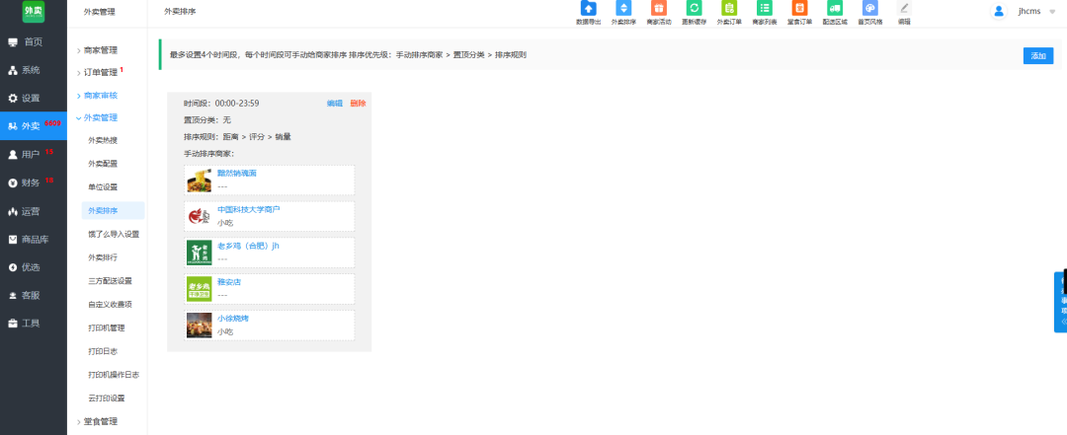
Task: Open 商家活动 gift icon in toolbar
Action: coord(657,9)
